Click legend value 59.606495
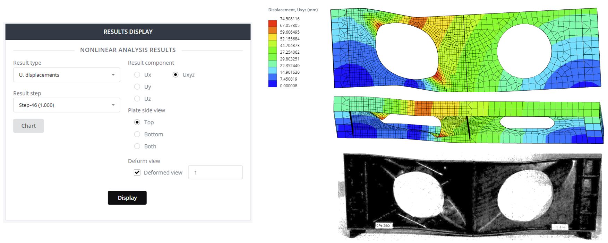The image size is (608, 243). click(x=290, y=32)
